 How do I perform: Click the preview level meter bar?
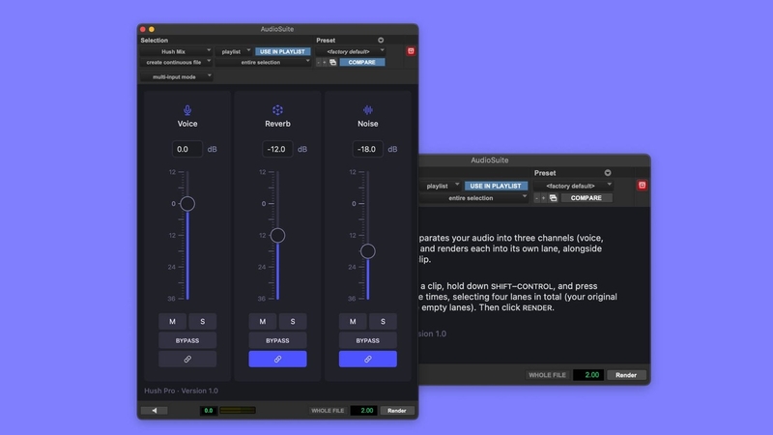pyautogui.click(x=238, y=410)
